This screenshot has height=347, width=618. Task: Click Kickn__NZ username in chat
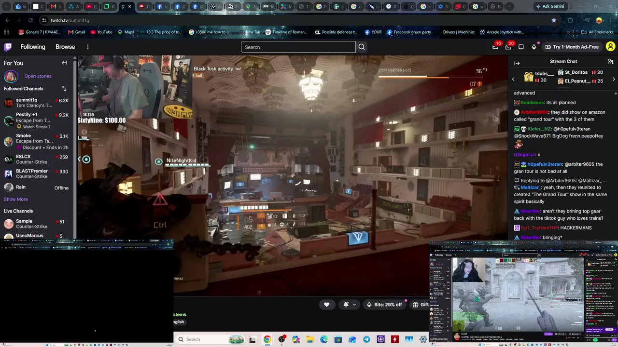539,129
